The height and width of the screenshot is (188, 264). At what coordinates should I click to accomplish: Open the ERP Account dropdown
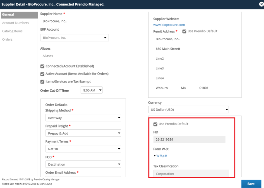(74, 38)
